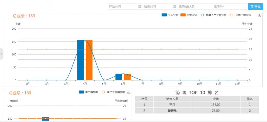Screen dimensions: 267x122
Task: Click the 开始时间 date input field
Action: [122, 7]
